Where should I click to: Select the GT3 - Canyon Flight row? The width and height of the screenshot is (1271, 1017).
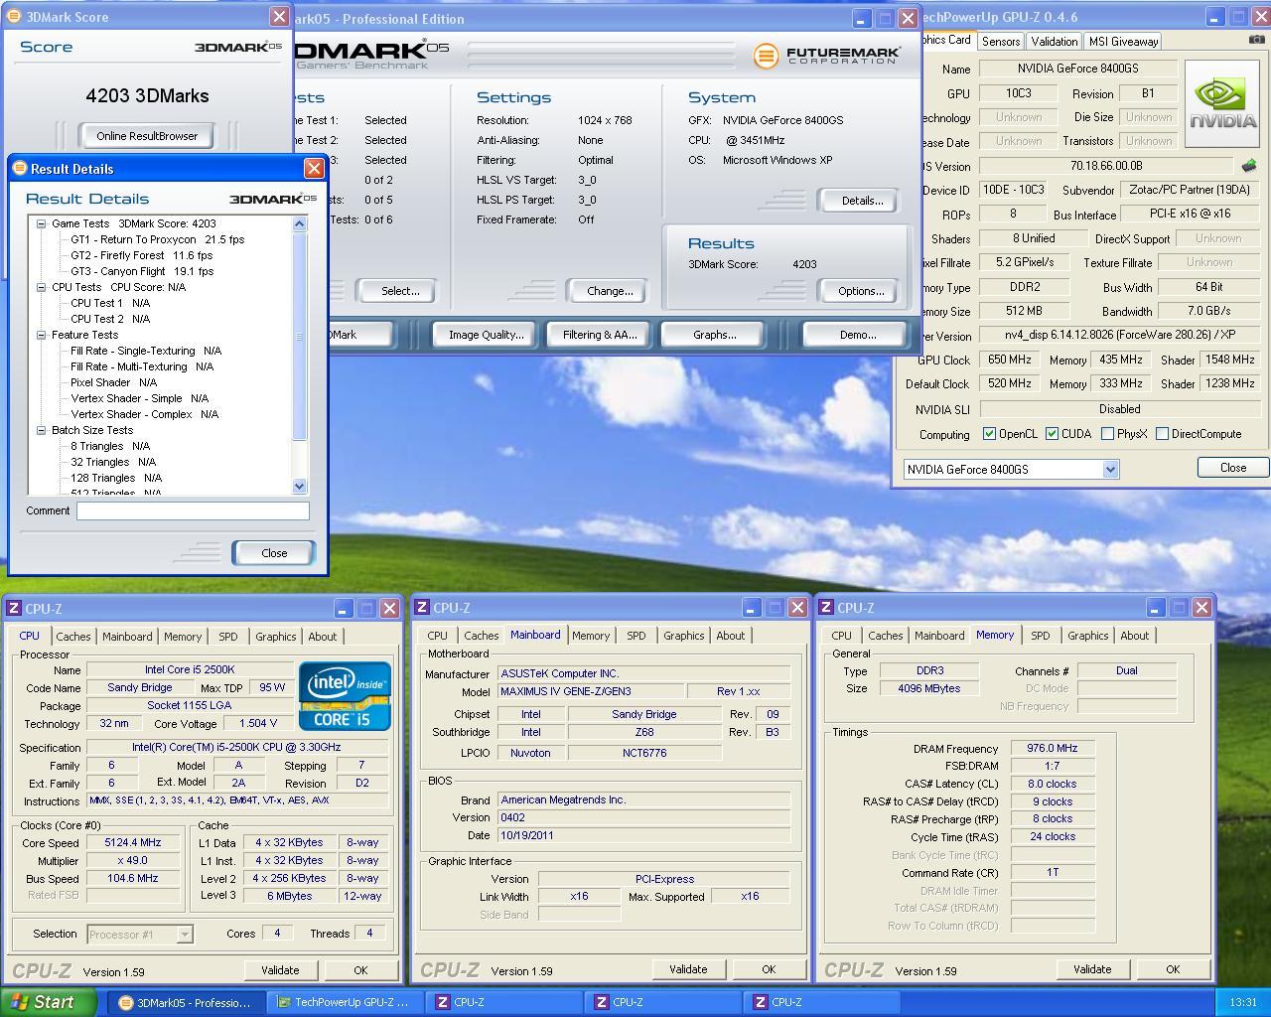click(x=142, y=271)
